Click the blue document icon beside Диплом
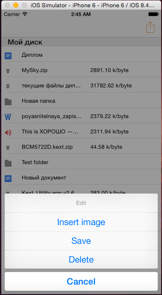The width and height of the screenshot is (162, 295). click(x=8, y=56)
